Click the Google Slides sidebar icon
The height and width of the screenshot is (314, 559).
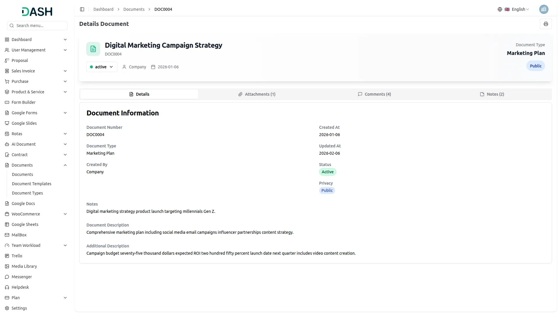tap(7, 123)
